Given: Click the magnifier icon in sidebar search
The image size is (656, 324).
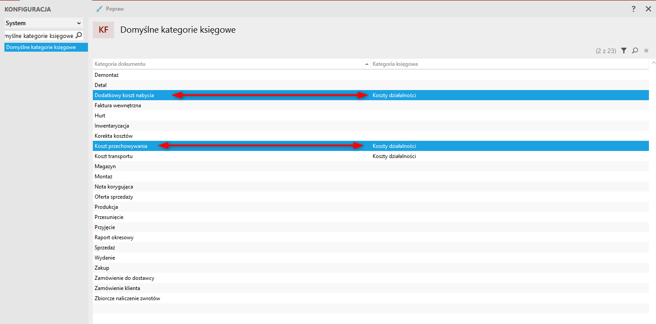Looking at the screenshot, I should point(79,35).
